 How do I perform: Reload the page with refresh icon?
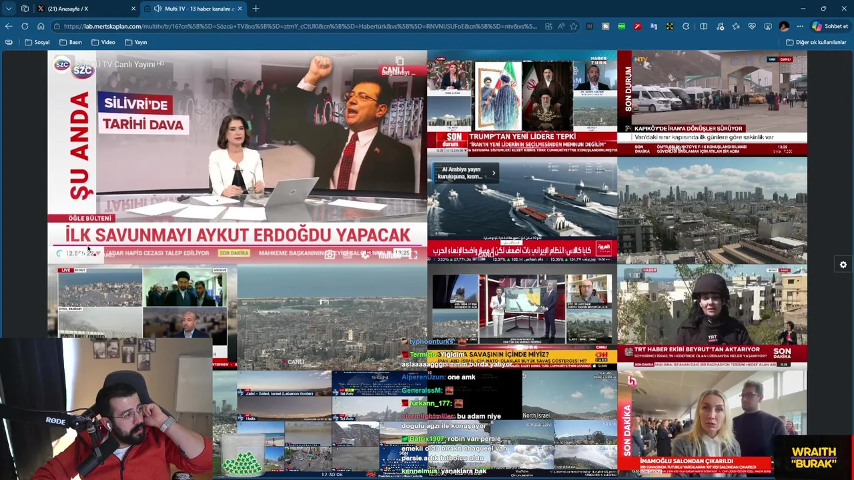point(25,26)
